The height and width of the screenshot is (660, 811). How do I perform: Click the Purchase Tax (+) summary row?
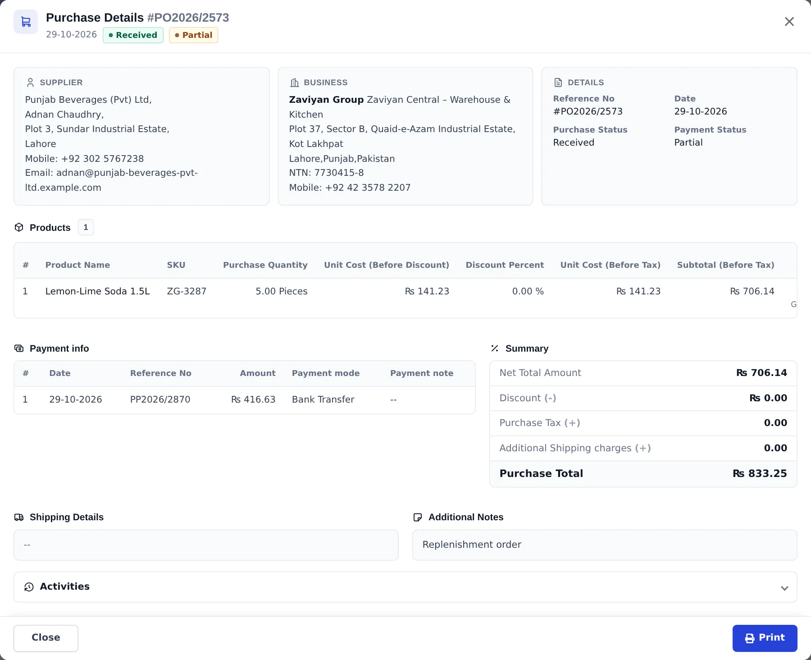pyautogui.click(x=643, y=423)
